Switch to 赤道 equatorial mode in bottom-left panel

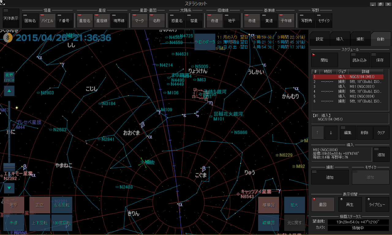click(14, 223)
